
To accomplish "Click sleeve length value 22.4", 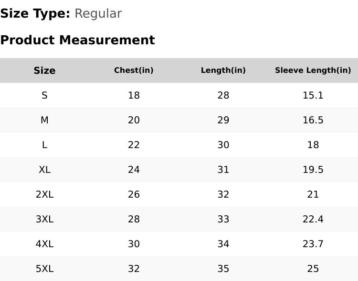I will pyautogui.click(x=313, y=219).
